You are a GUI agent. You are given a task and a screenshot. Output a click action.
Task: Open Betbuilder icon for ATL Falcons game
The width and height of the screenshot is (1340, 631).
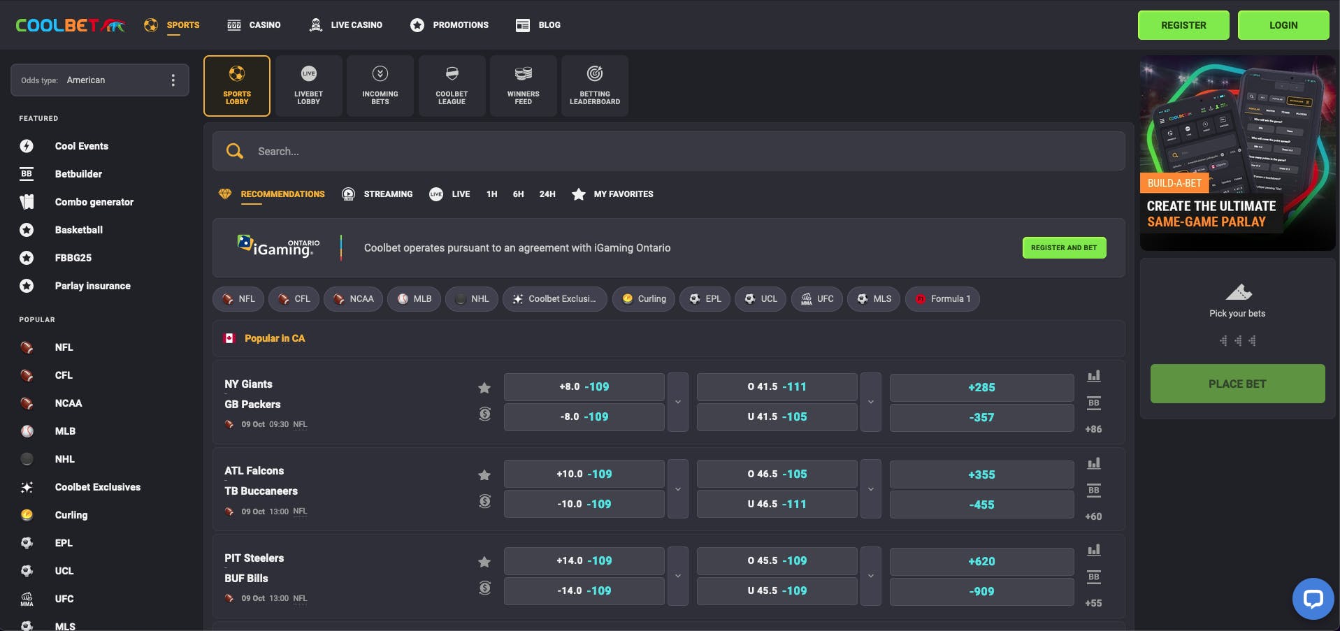[x=1093, y=490]
